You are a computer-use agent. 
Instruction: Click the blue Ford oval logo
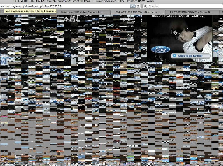[160, 50]
